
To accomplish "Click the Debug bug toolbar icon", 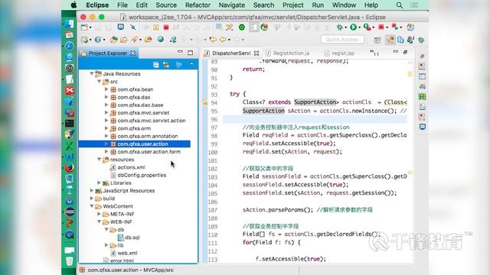I will click(x=339, y=27).
